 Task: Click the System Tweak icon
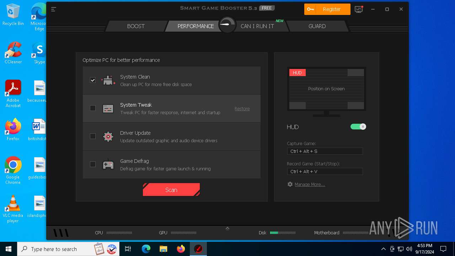(108, 108)
